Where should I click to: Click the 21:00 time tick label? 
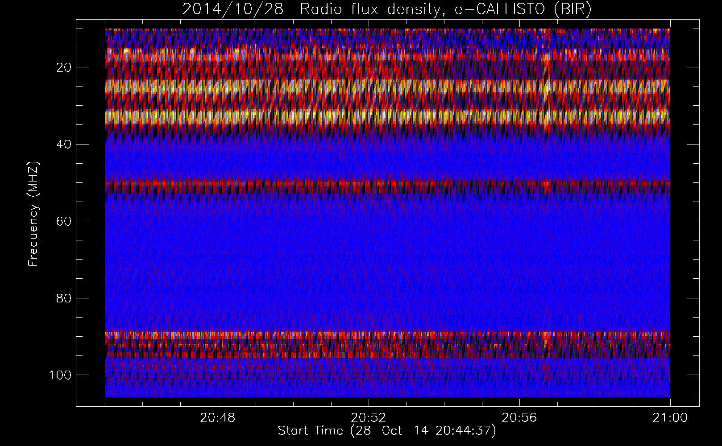coord(670,418)
